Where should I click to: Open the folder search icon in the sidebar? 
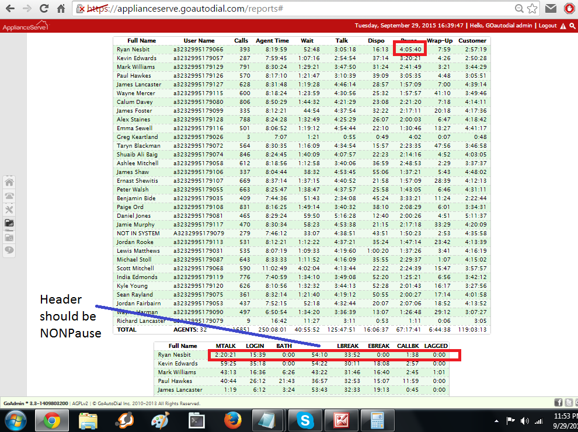point(9,237)
